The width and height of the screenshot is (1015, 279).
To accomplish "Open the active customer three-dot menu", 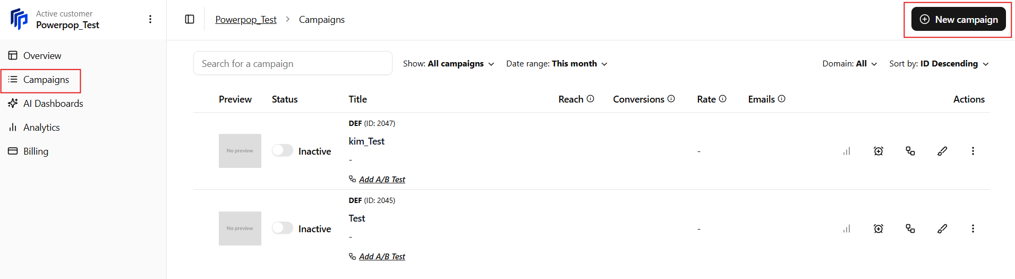I will (x=150, y=19).
